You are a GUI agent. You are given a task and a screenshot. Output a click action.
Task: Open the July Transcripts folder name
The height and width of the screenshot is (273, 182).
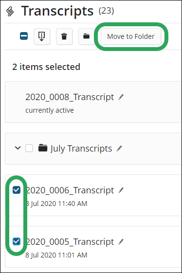pyautogui.click(x=81, y=149)
